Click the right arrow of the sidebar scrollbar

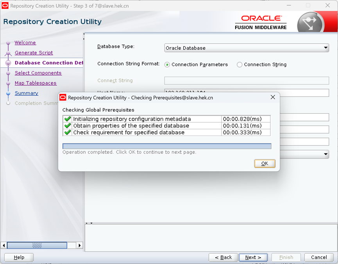[80, 245]
